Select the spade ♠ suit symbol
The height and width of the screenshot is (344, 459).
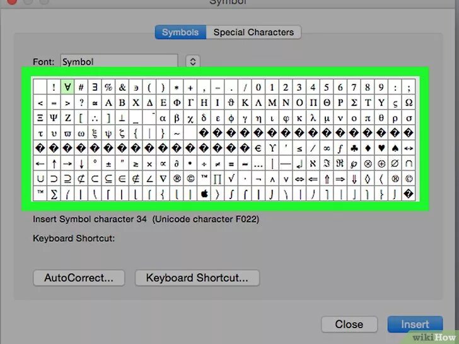(395, 148)
